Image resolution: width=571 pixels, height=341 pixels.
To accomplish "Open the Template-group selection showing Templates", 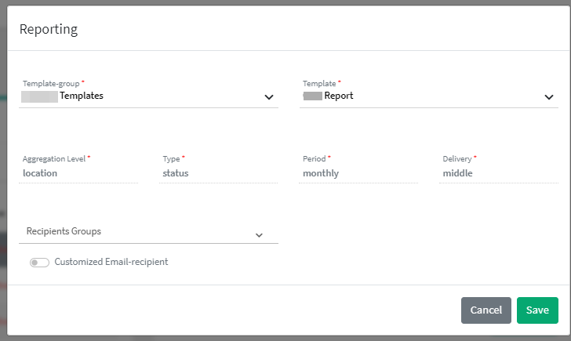I will click(141, 96).
